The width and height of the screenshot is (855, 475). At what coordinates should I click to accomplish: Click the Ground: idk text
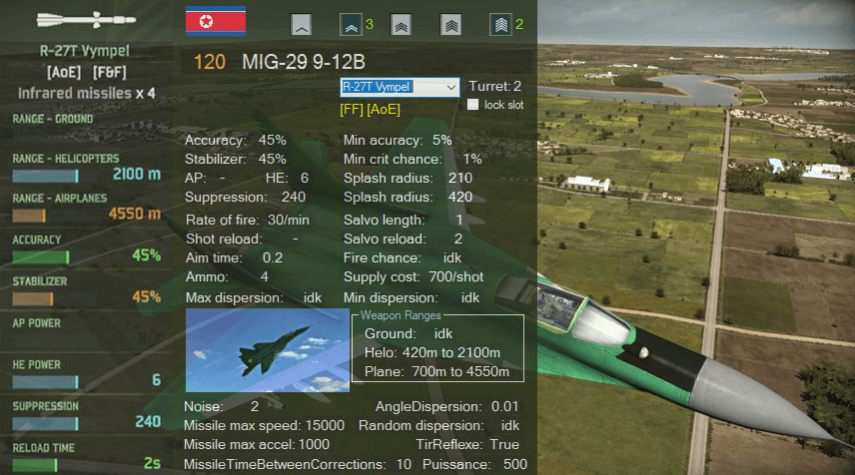(409, 334)
